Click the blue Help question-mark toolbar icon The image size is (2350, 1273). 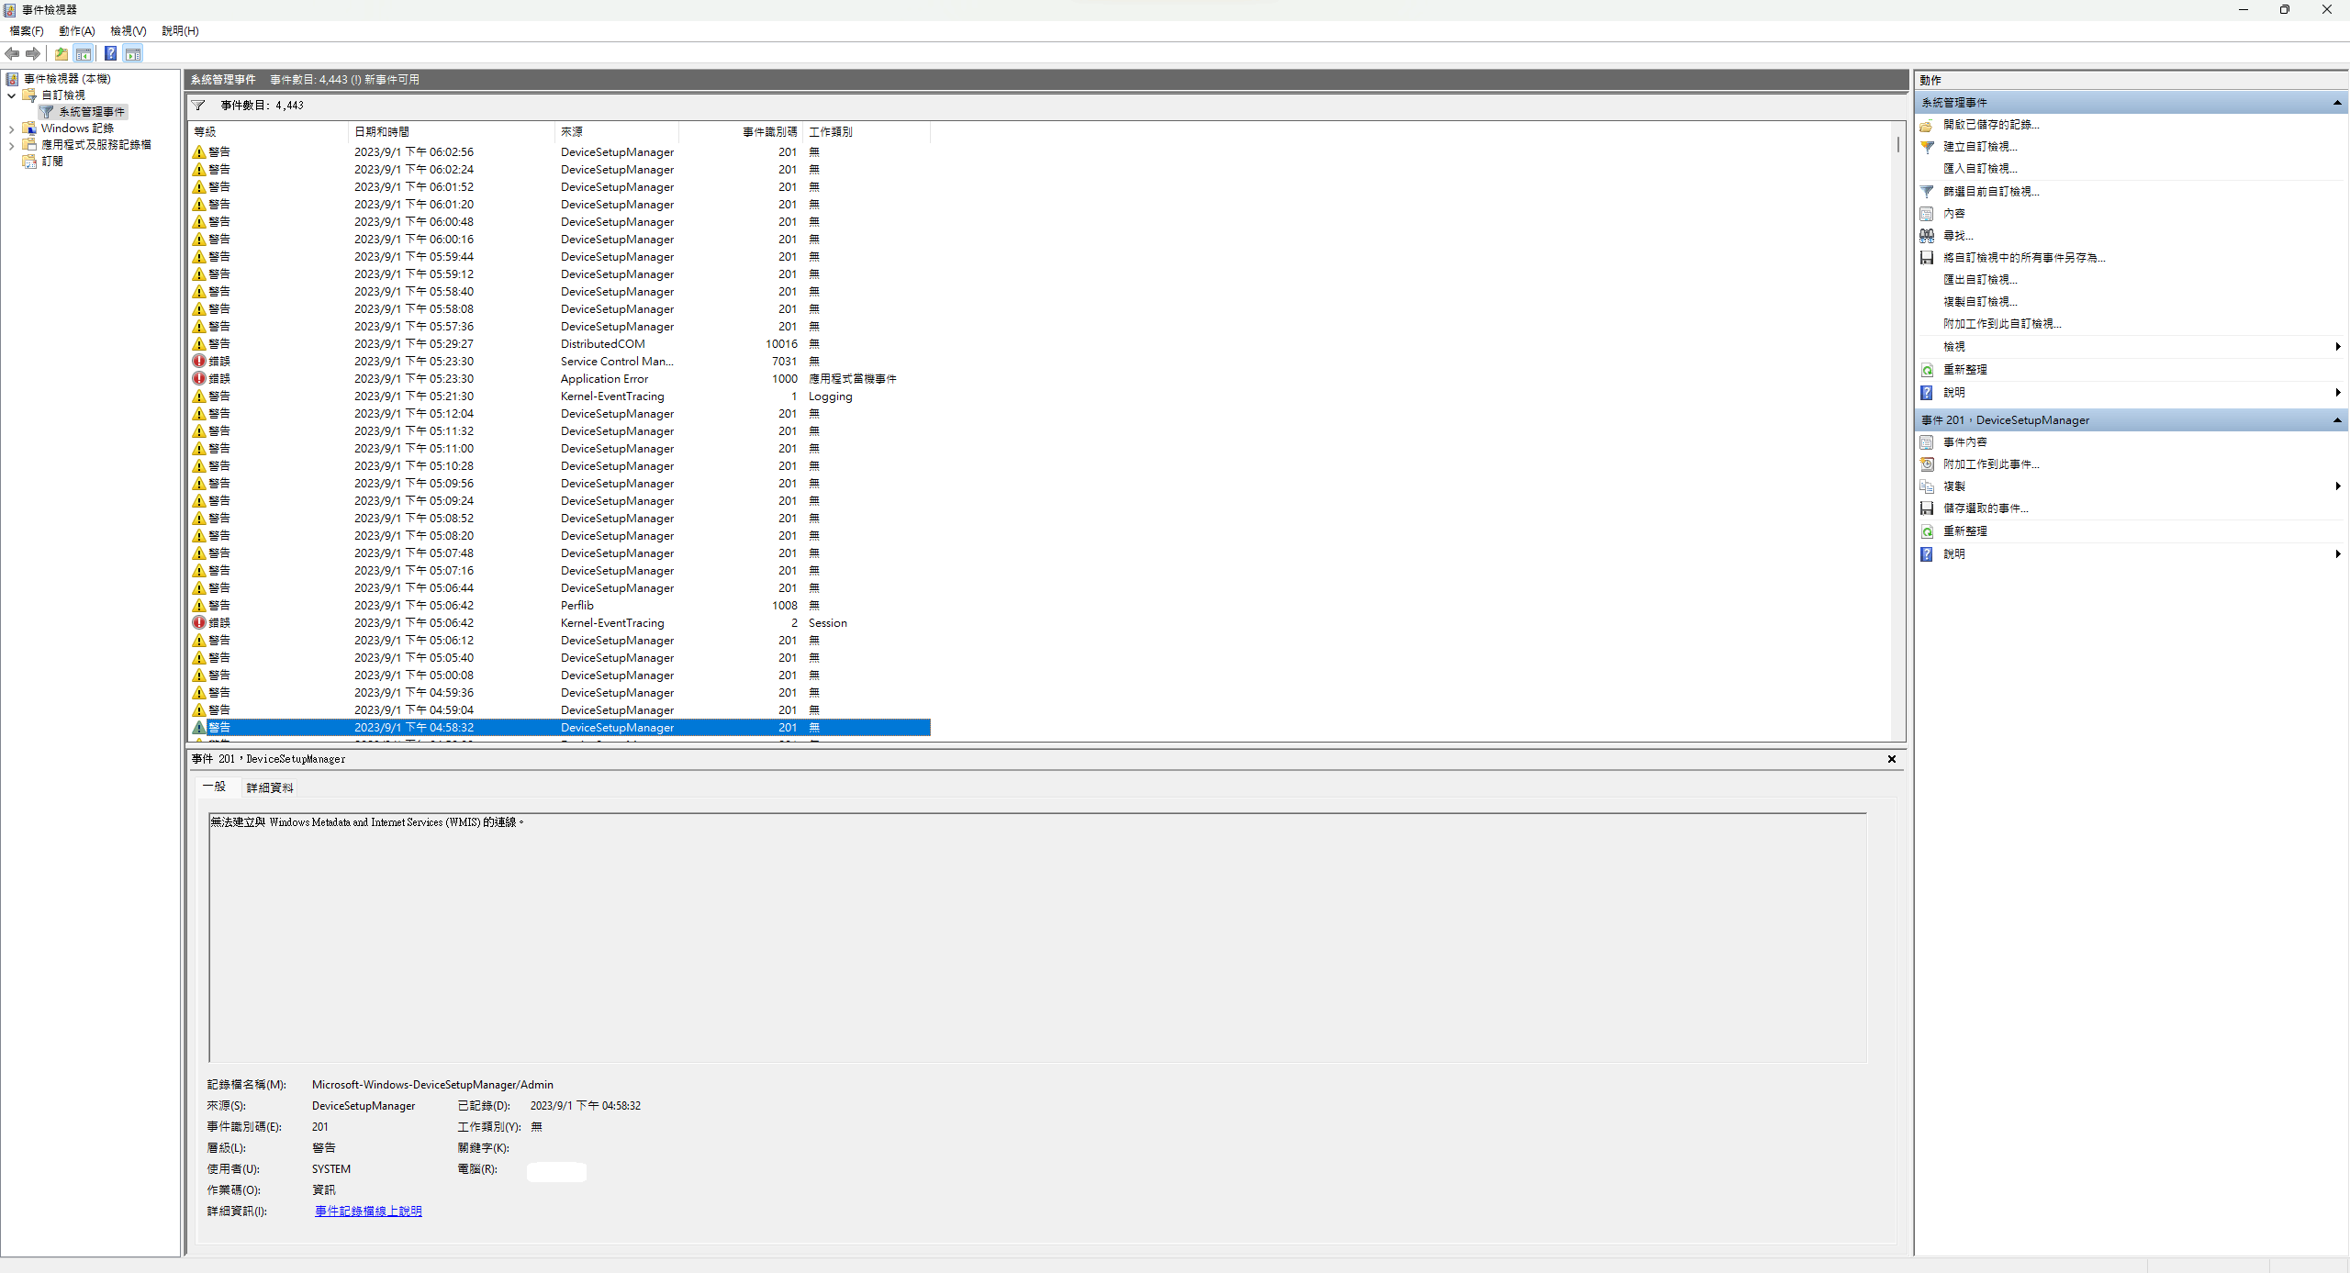click(x=110, y=54)
